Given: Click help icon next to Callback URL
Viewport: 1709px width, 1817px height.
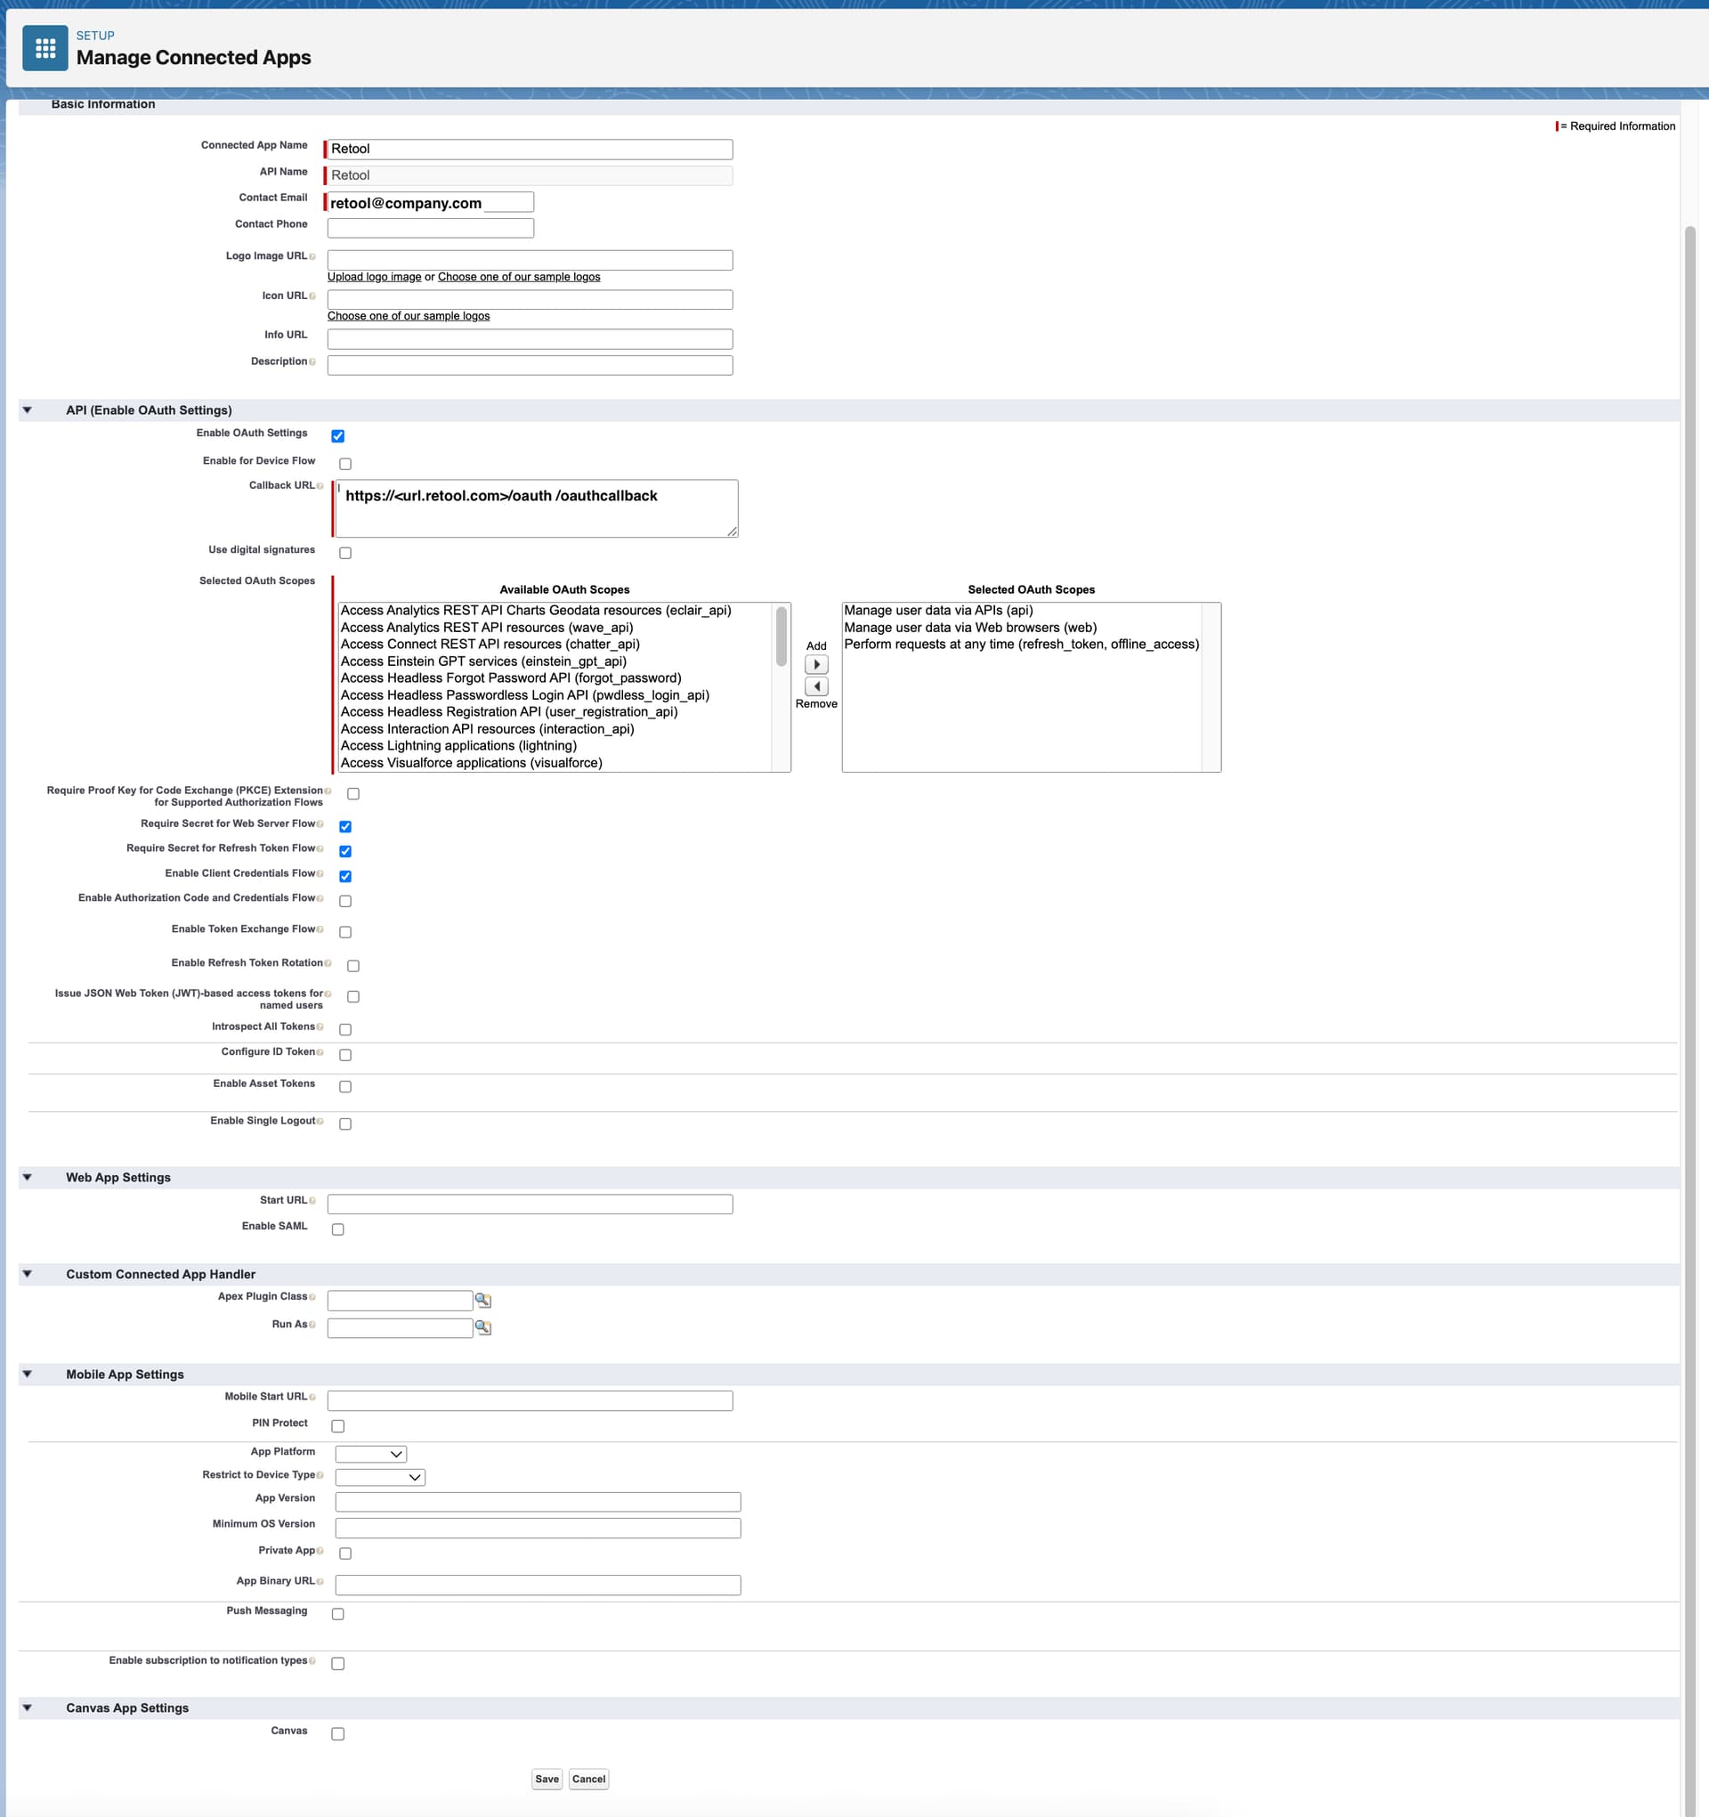Looking at the screenshot, I should [320, 486].
